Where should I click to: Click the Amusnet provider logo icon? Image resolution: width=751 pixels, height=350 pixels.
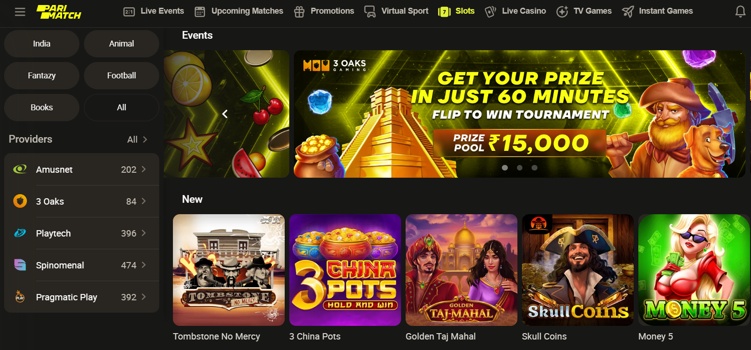tap(20, 169)
